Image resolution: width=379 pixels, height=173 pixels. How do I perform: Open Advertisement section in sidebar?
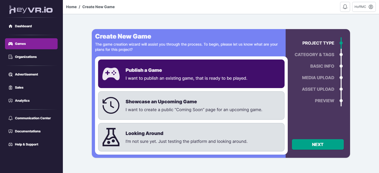click(31, 75)
